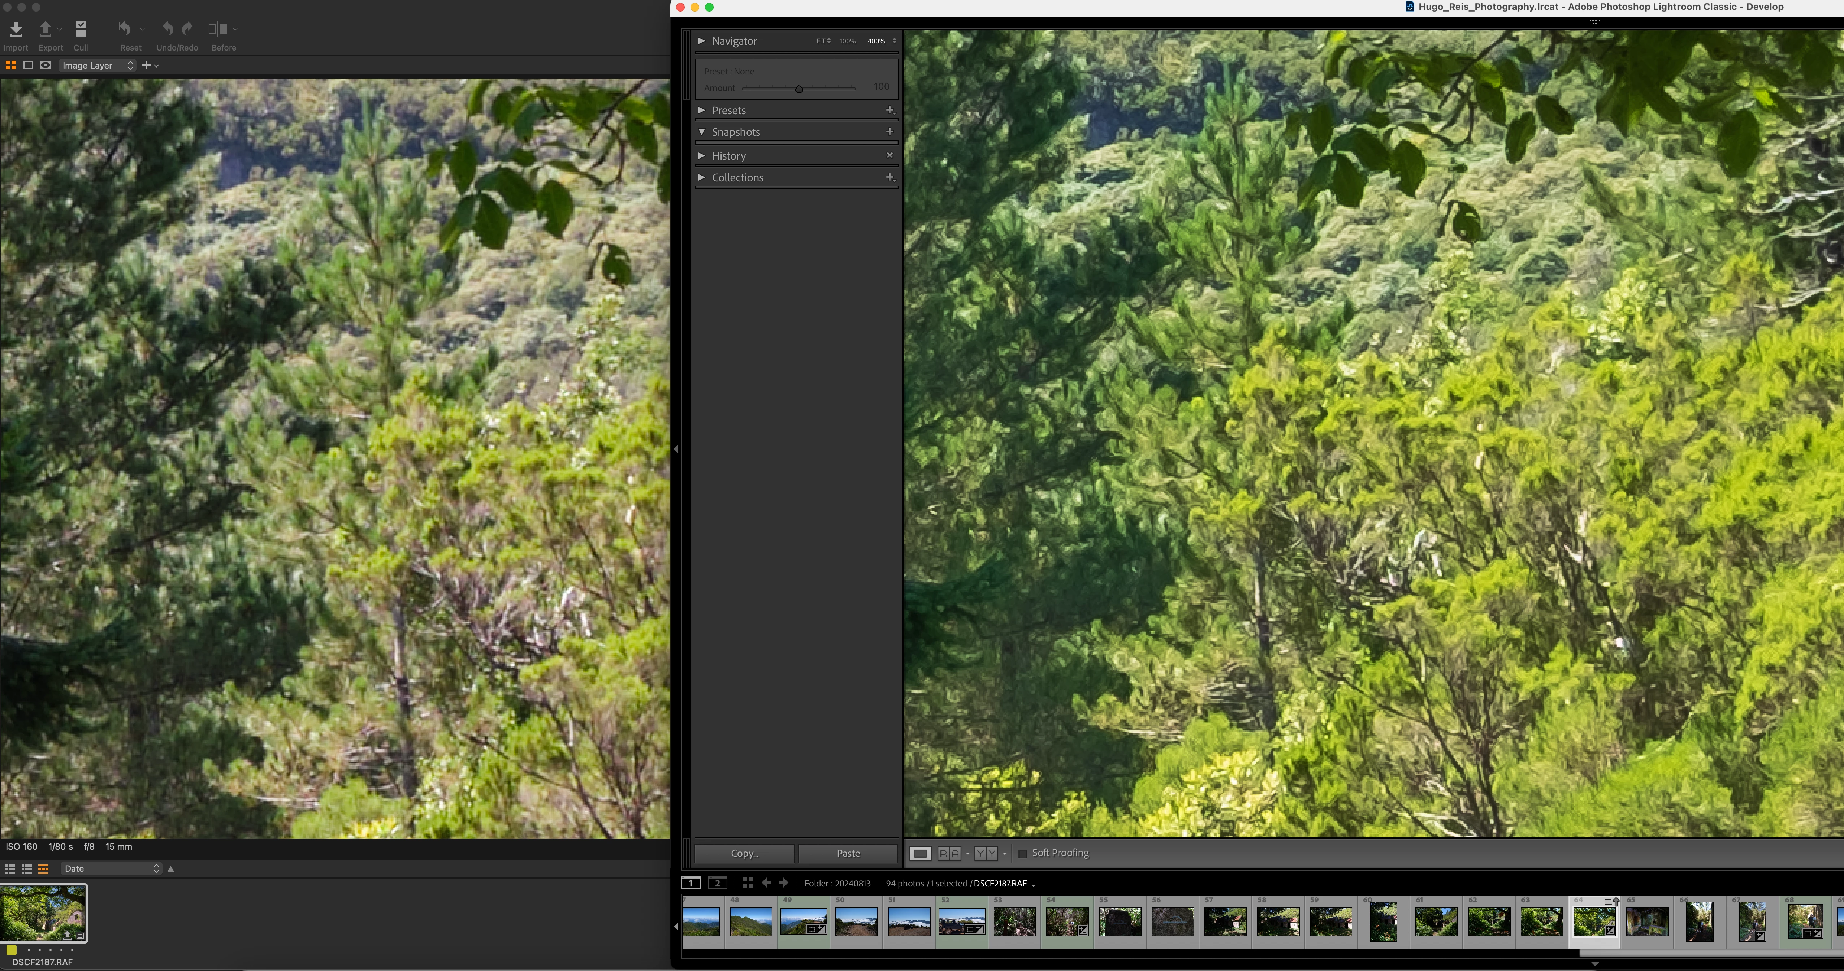Switch to second monitor display button
The image size is (1844, 971).
point(717,883)
